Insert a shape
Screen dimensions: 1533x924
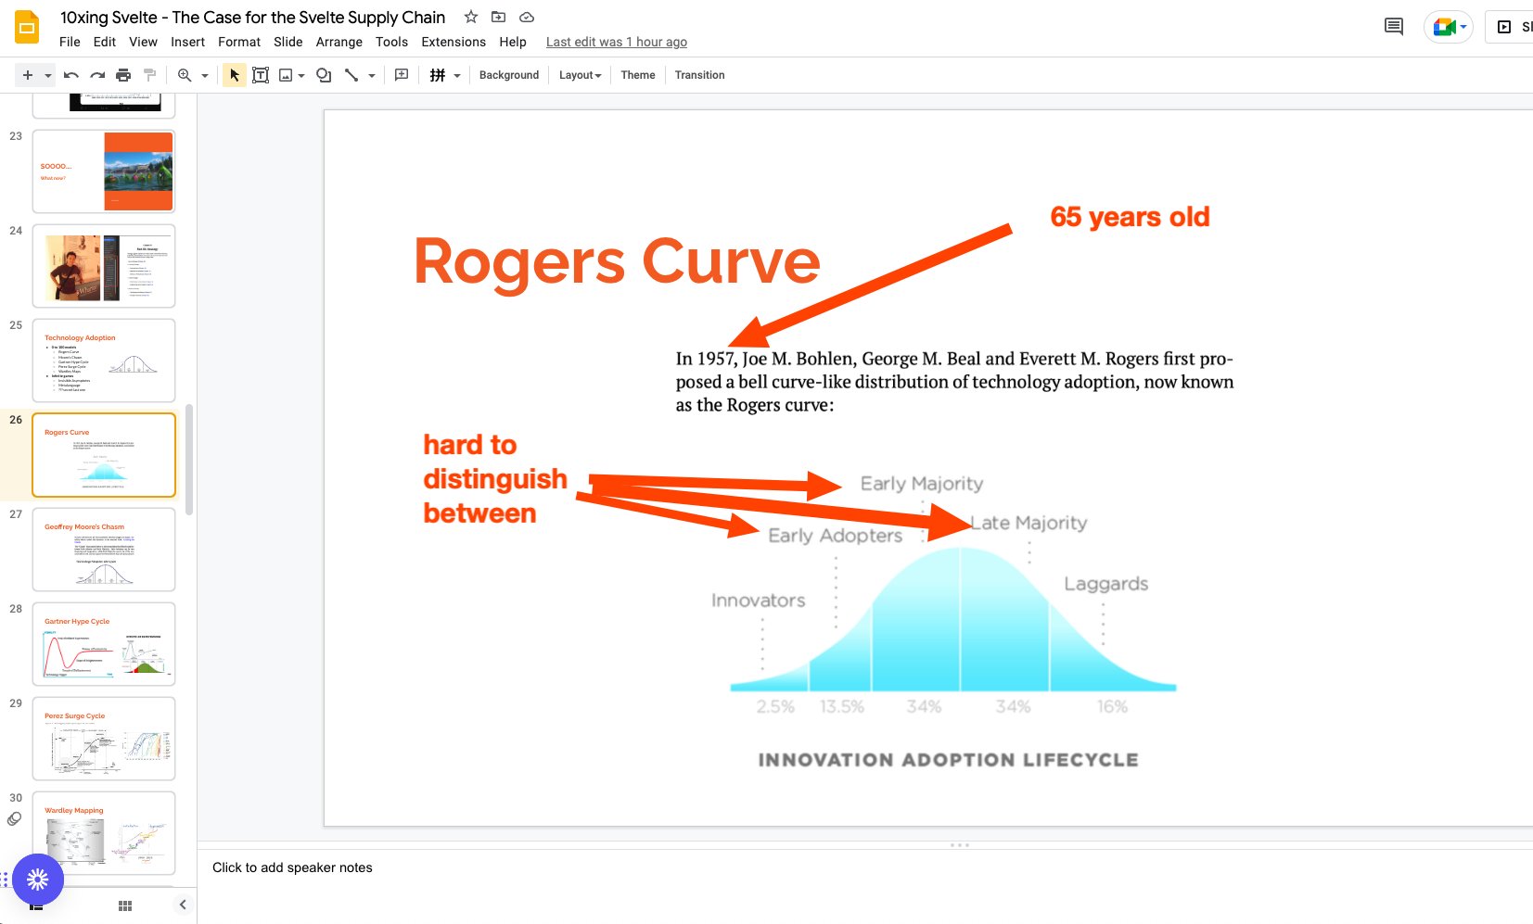(x=324, y=75)
